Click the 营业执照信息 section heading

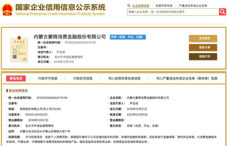tap(18, 91)
